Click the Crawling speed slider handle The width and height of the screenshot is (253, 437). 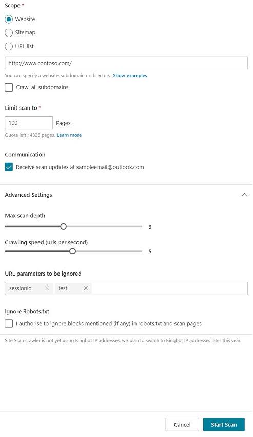coord(72,251)
